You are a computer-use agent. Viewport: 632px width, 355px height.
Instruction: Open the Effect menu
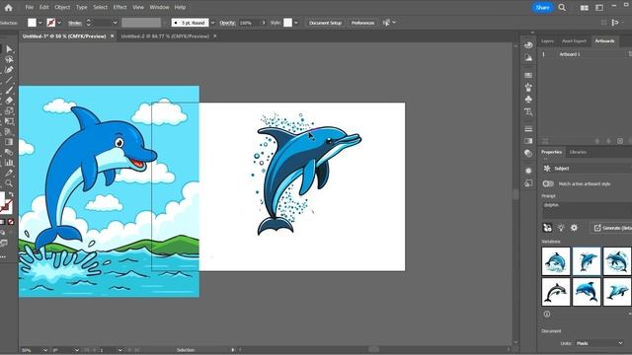[x=119, y=7]
